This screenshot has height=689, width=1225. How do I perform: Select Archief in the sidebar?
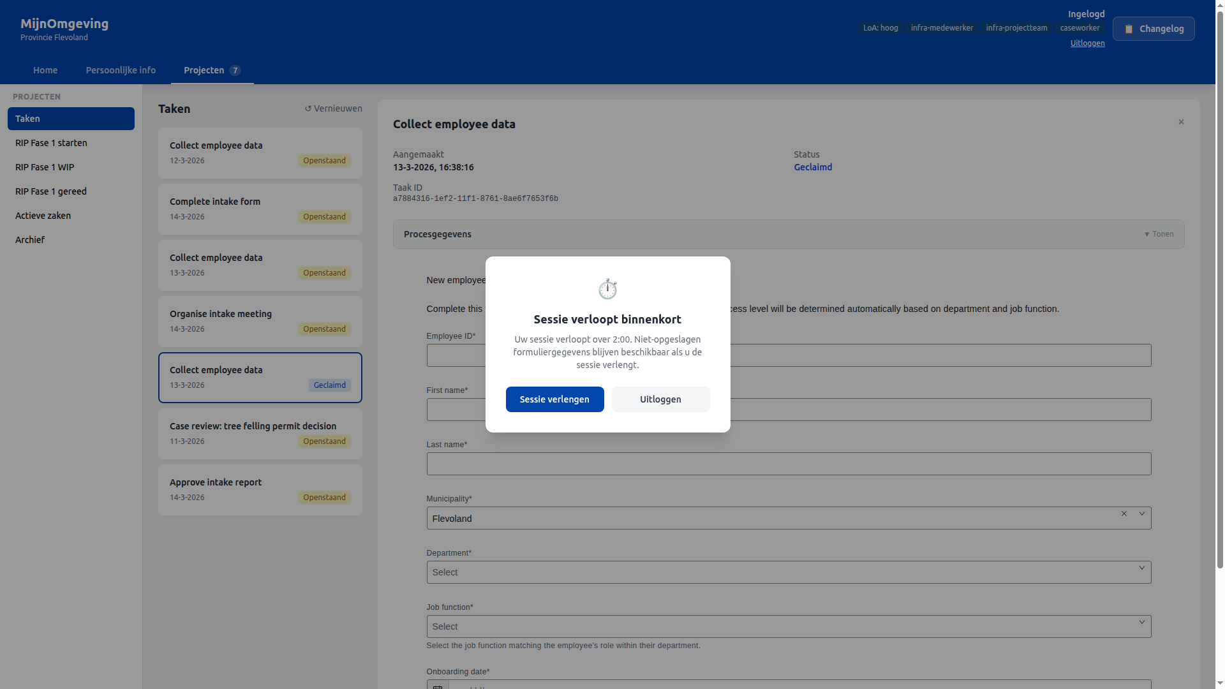point(30,240)
